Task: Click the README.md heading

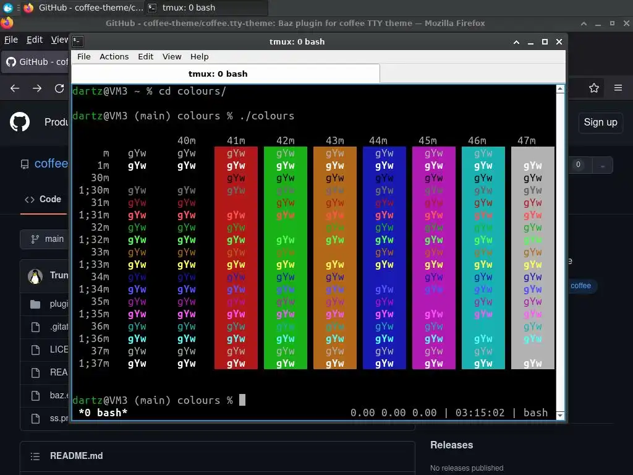Action: pos(76,456)
